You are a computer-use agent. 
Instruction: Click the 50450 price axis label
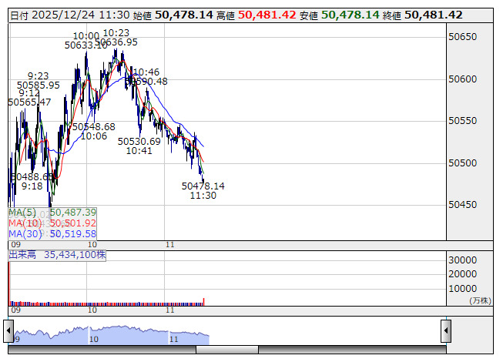463,205
